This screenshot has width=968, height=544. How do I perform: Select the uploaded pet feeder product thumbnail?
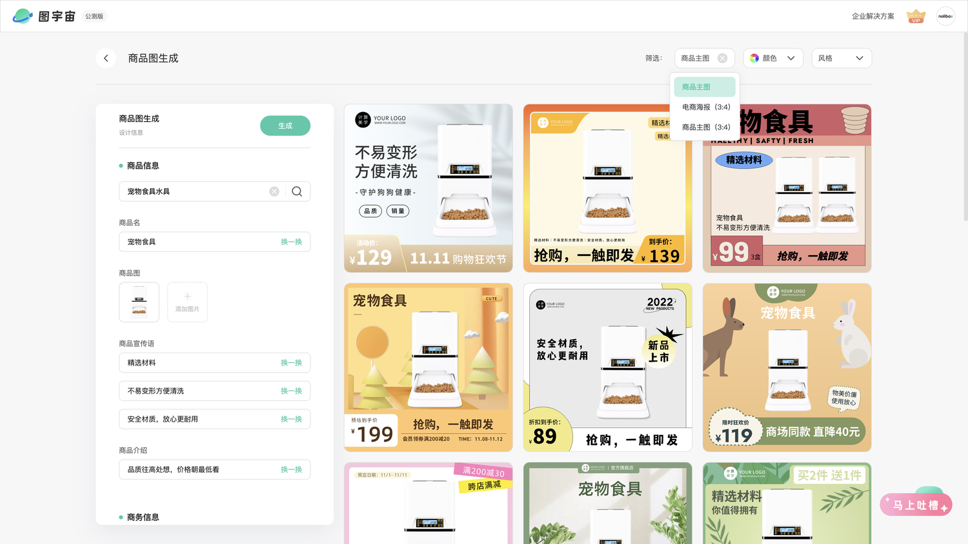coord(139,302)
